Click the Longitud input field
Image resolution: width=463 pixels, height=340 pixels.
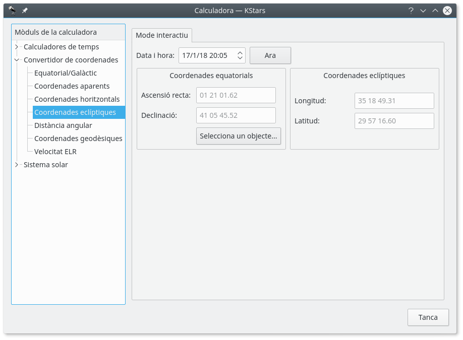[x=394, y=101]
